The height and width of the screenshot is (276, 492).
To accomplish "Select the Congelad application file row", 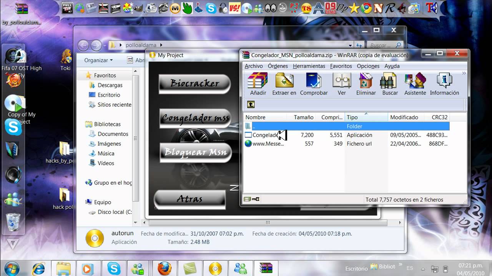I will 346,135.
